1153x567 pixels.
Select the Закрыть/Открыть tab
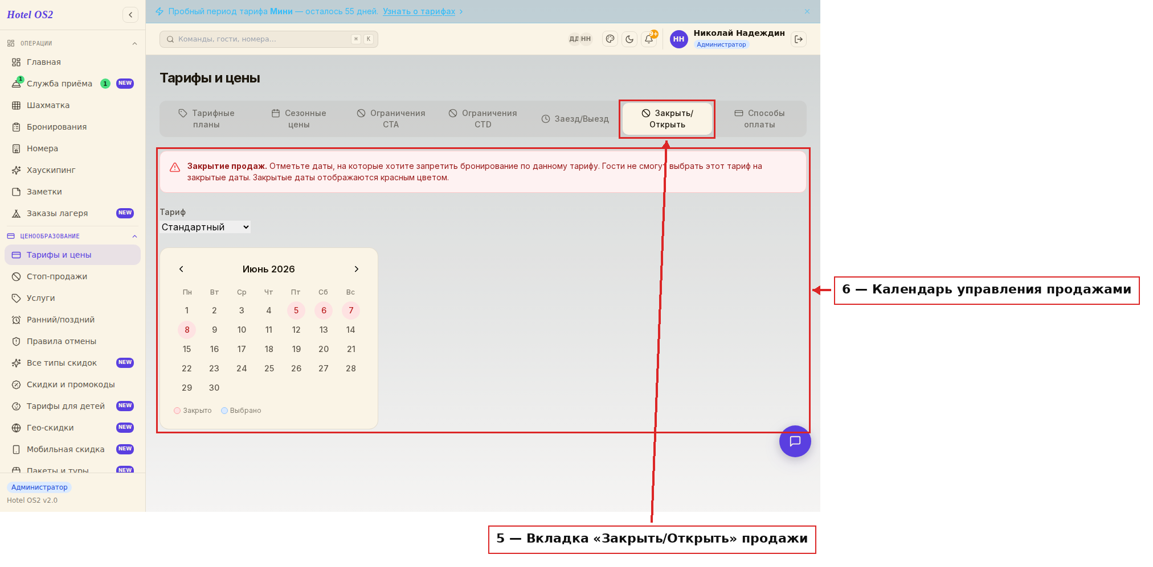[667, 119]
